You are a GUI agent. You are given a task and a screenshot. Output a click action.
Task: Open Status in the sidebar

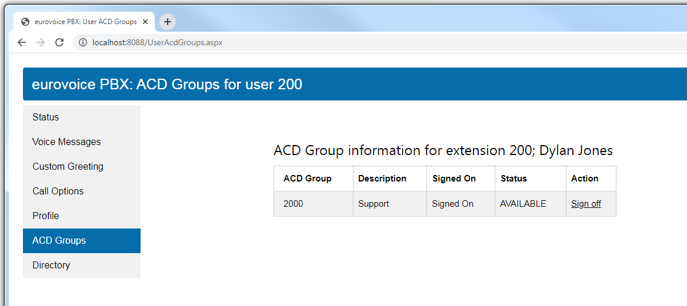click(46, 117)
